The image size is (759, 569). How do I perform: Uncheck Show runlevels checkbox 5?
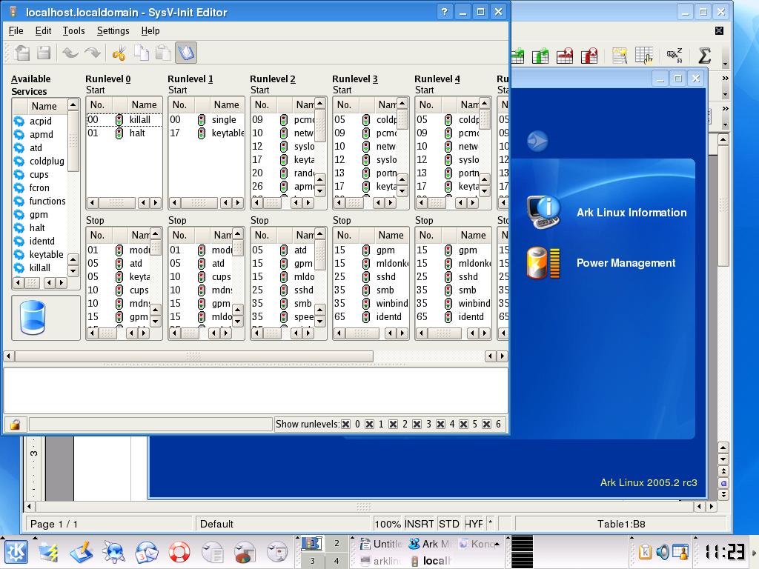(463, 425)
